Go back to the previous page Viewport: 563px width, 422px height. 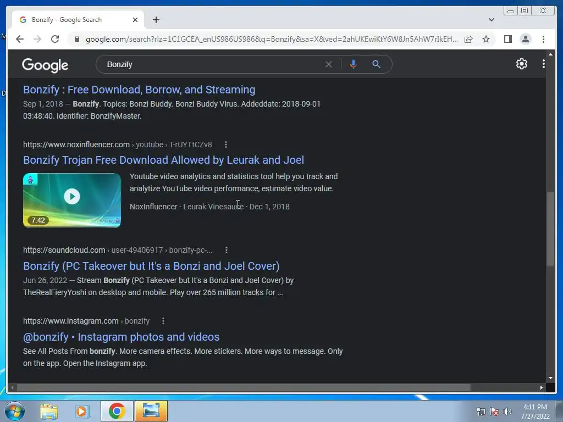[20, 39]
